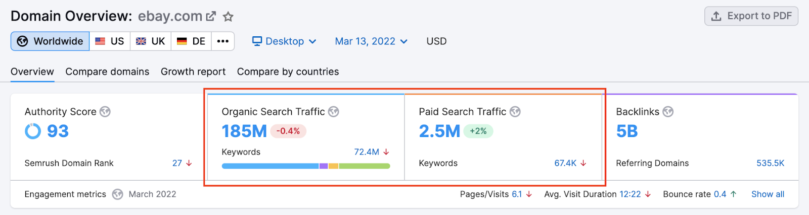This screenshot has width=809, height=215.
Task: Open Paid Search Traffic 2.5M value
Action: point(439,131)
